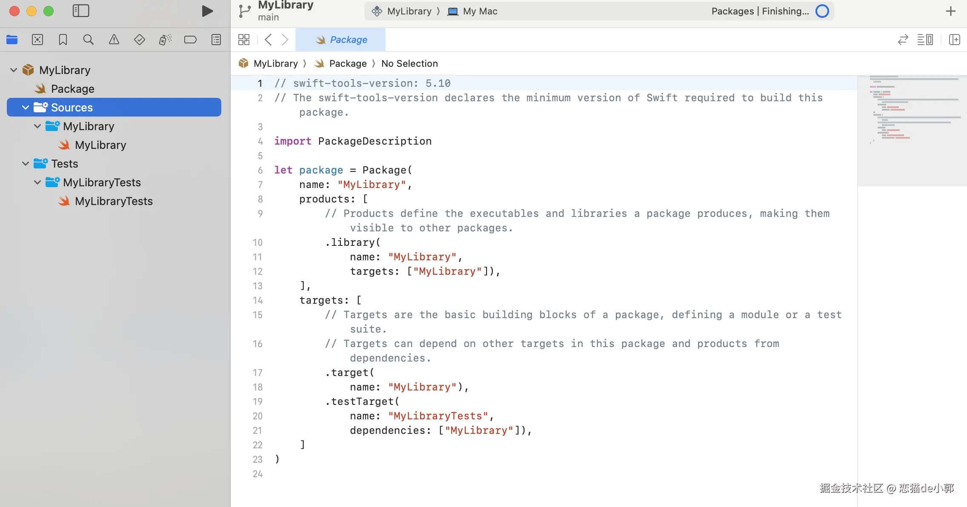Open the Report navigator icon
Screen dimensions: 967x507
coord(216,40)
